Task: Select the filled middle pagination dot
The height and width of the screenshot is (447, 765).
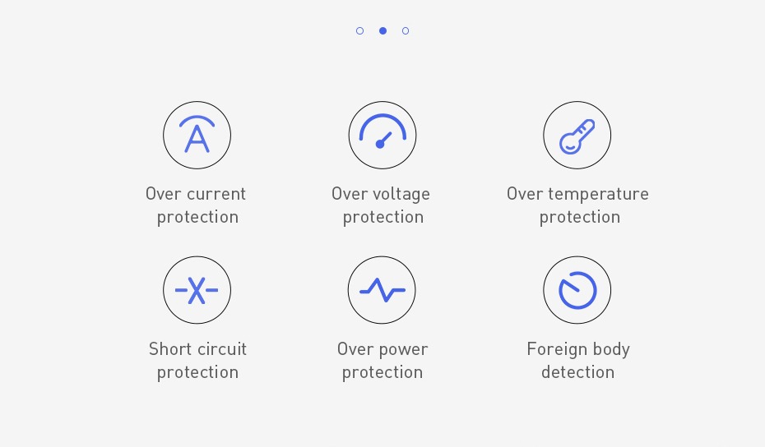Action: (x=383, y=30)
